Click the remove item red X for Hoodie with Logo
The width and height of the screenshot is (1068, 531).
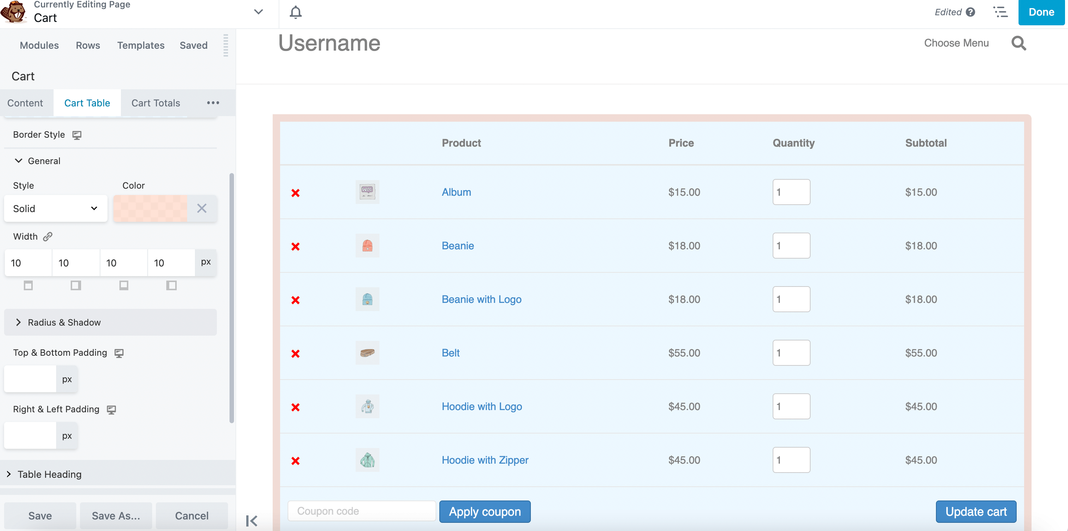pyautogui.click(x=296, y=406)
